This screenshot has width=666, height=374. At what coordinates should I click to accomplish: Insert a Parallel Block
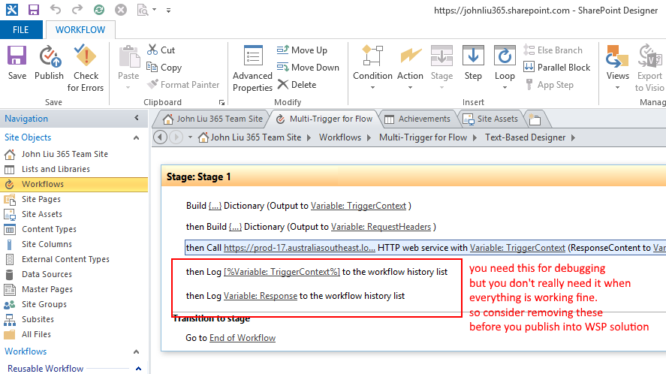point(556,68)
